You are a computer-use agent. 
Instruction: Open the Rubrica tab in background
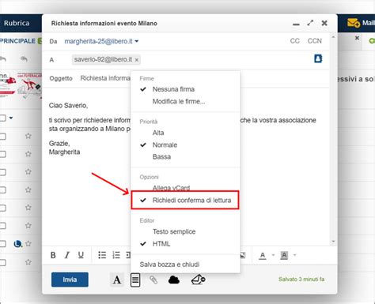click(x=17, y=23)
